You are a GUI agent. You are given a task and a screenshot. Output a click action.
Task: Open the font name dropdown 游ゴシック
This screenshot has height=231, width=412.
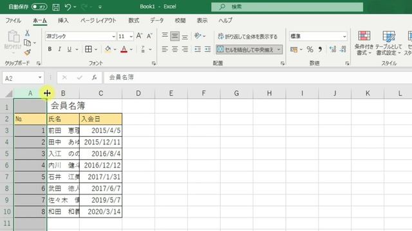[113, 37]
